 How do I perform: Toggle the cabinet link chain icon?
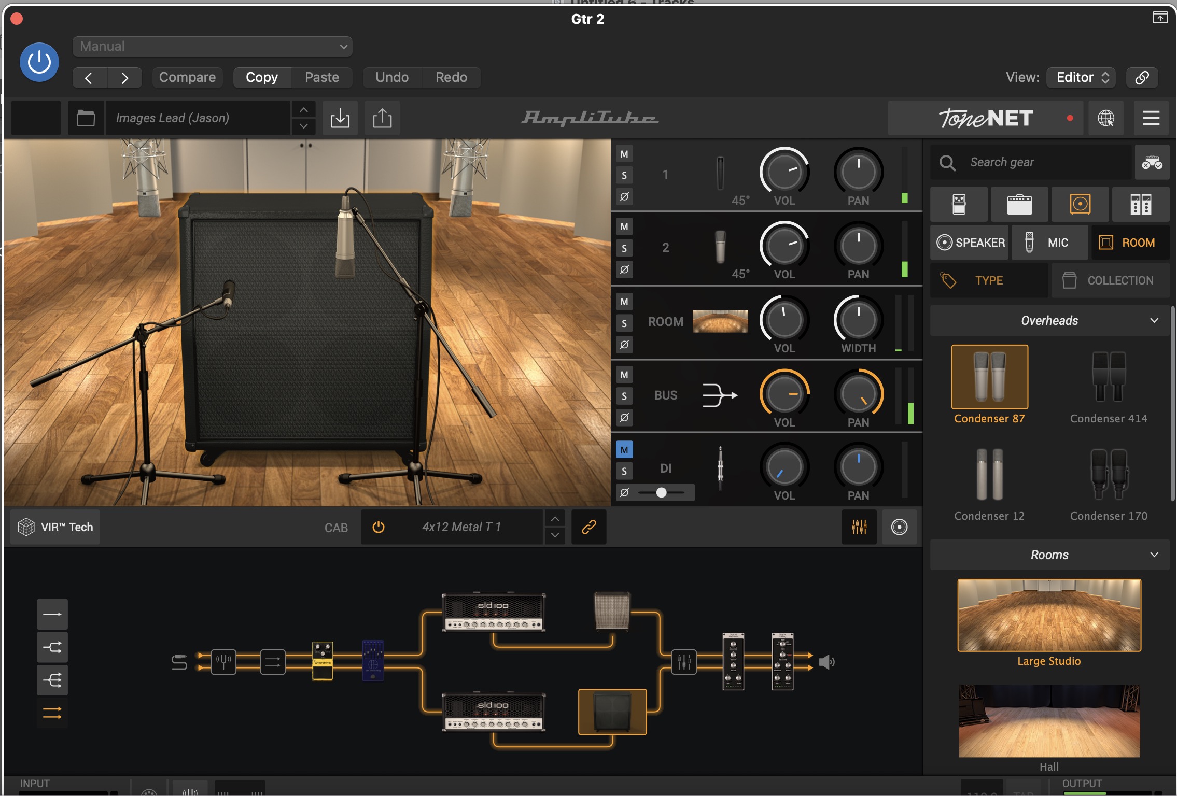pyautogui.click(x=589, y=527)
